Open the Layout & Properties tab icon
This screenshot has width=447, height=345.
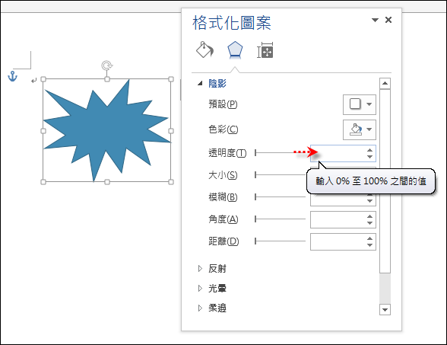click(x=265, y=50)
